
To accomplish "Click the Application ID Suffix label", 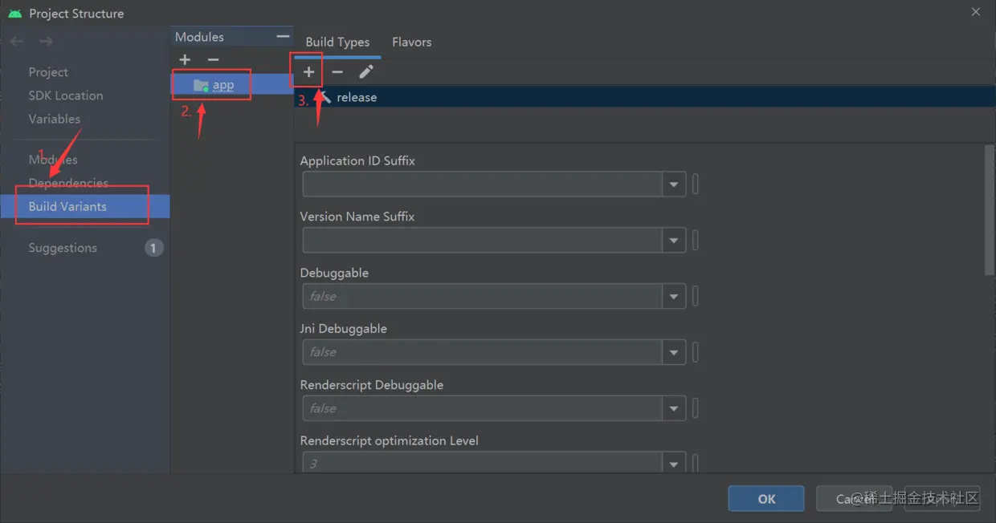I will pyautogui.click(x=357, y=160).
